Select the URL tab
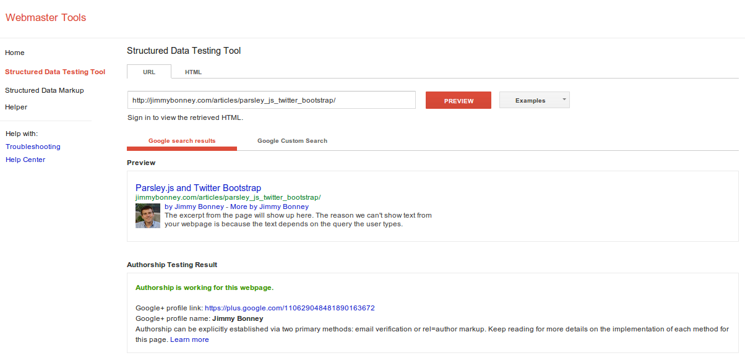 pos(149,72)
